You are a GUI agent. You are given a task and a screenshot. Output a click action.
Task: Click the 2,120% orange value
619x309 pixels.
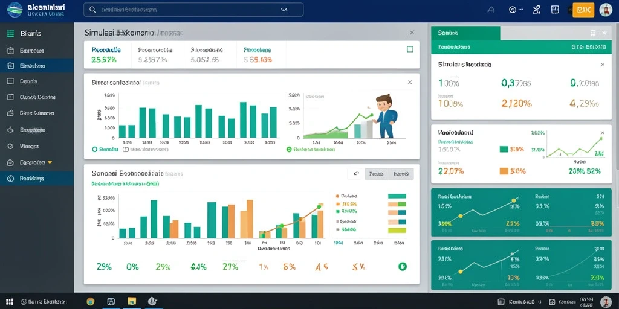[517, 104]
